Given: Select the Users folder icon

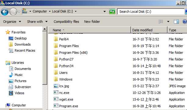Looking at the screenshot, I should coord(56,72).
